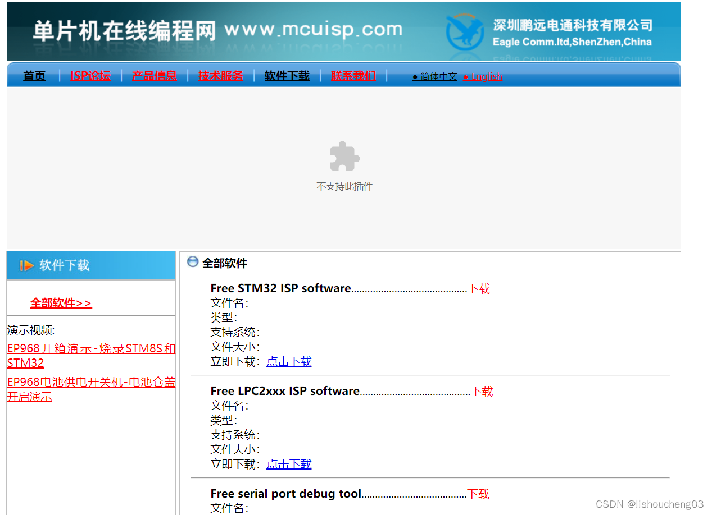This screenshot has width=712, height=515.
Task: Click the eagle company logo icon
Action: 464,31
